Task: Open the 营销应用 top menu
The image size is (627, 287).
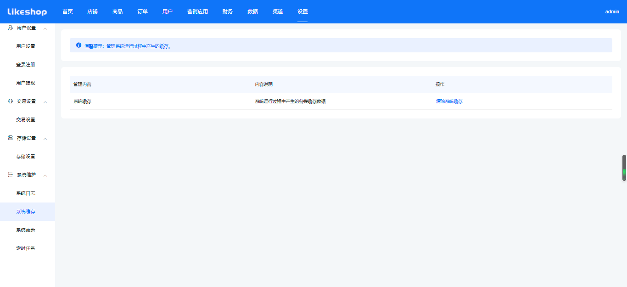Action: (197, 11)
